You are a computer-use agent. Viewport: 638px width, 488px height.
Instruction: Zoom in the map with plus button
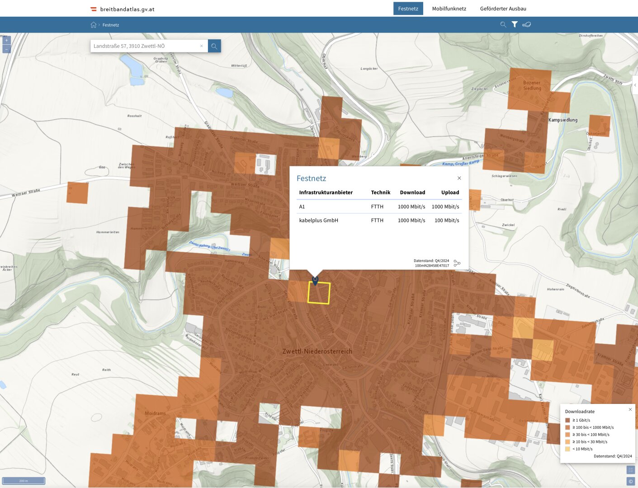pyautogui.click(x=6, y=40)
